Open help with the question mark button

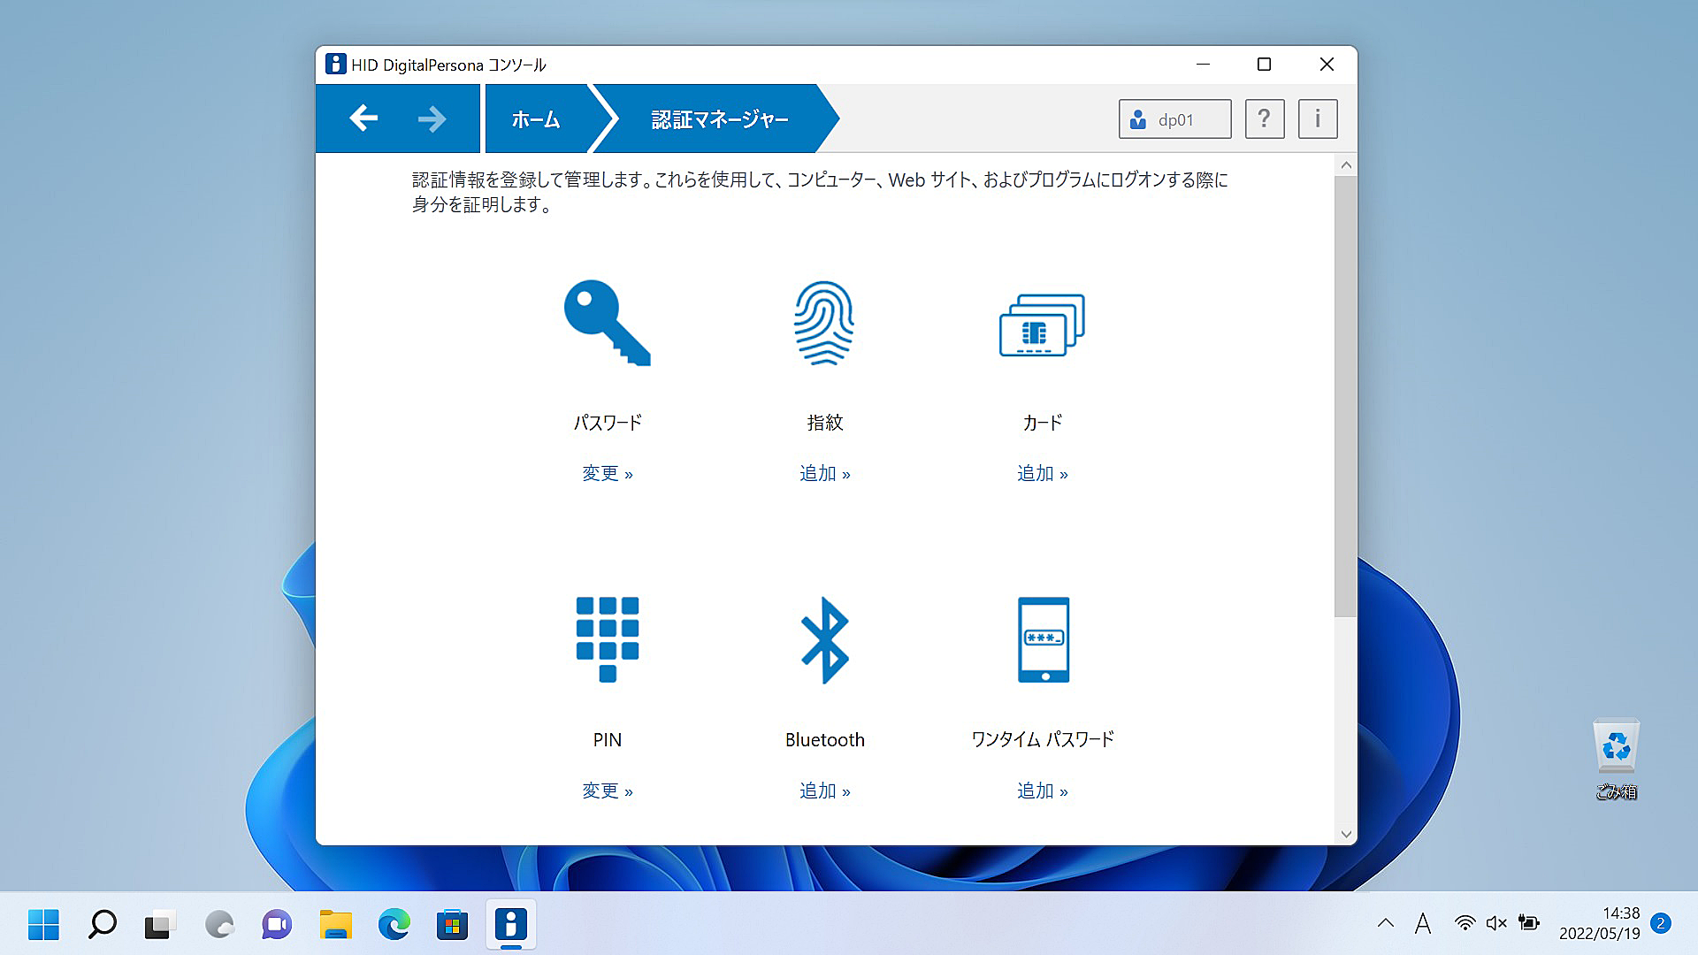(1264, 118)
